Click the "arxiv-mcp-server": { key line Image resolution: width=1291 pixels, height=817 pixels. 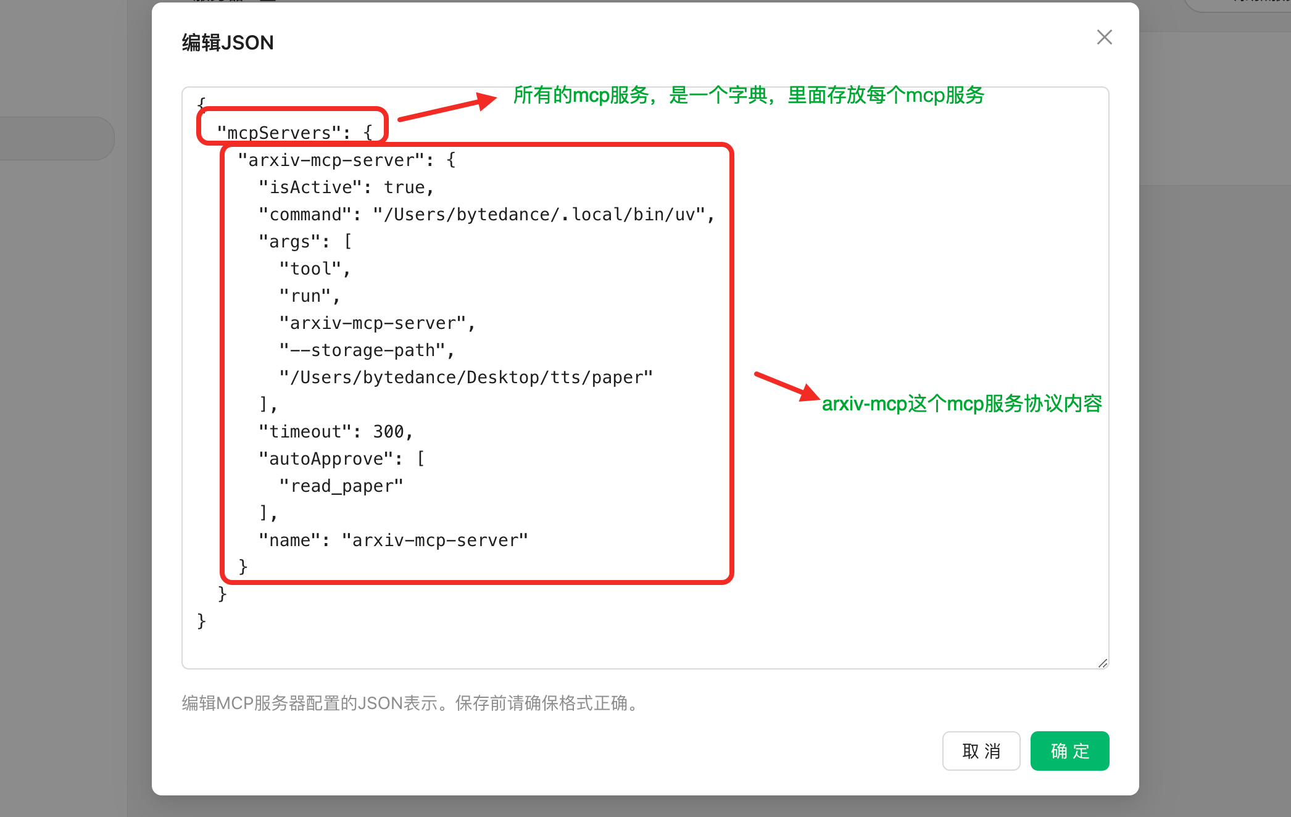[x=346, y=160]
